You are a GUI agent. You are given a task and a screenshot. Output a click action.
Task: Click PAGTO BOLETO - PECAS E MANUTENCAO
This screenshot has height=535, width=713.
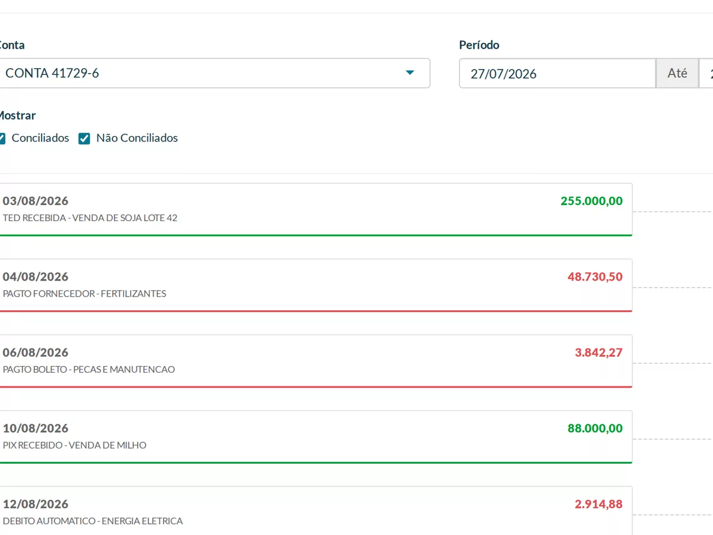pos(89,370)
